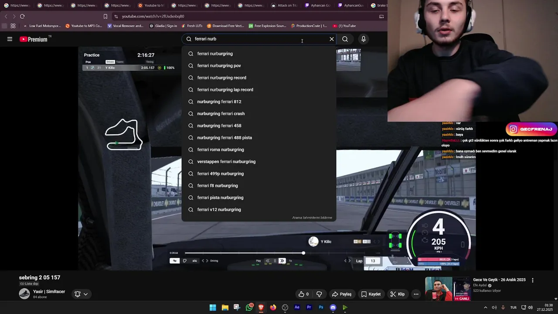
Task: Open Discord from the taskbar
Action: 333,307
